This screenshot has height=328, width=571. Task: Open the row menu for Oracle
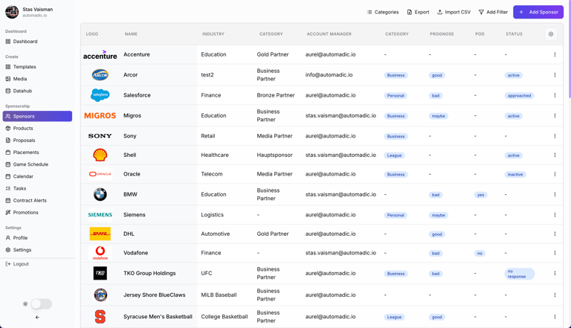[555, 174]
